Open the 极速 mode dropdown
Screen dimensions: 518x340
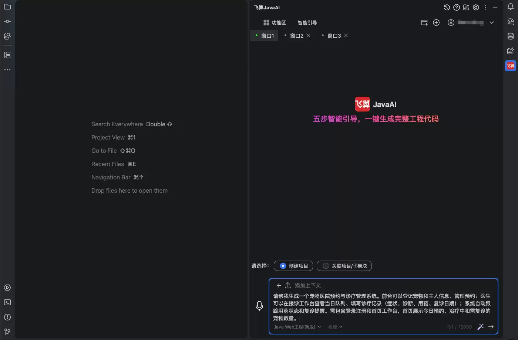pyautogui.click(x=335, y=327)
